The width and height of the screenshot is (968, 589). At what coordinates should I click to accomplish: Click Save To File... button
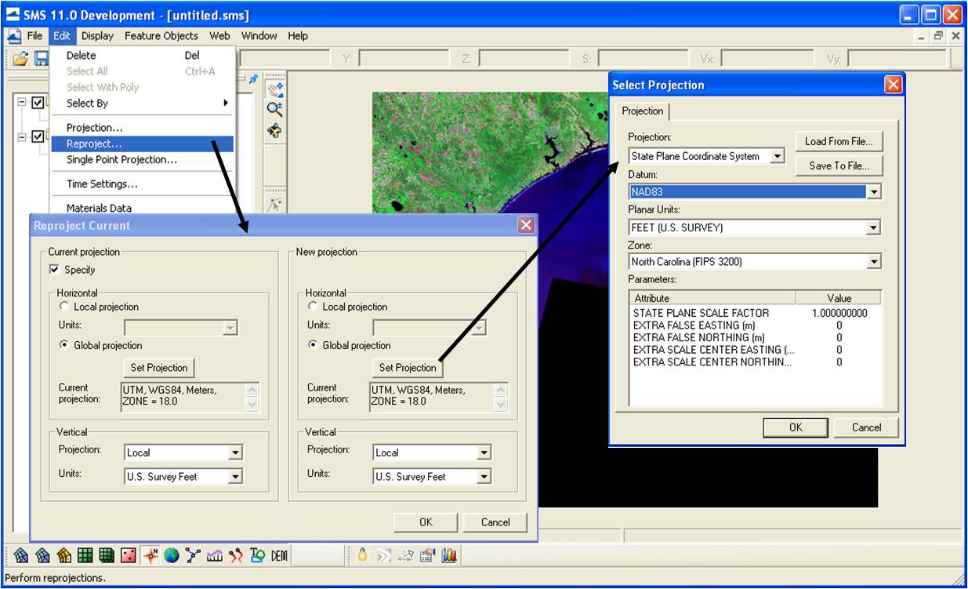(839, 165)
